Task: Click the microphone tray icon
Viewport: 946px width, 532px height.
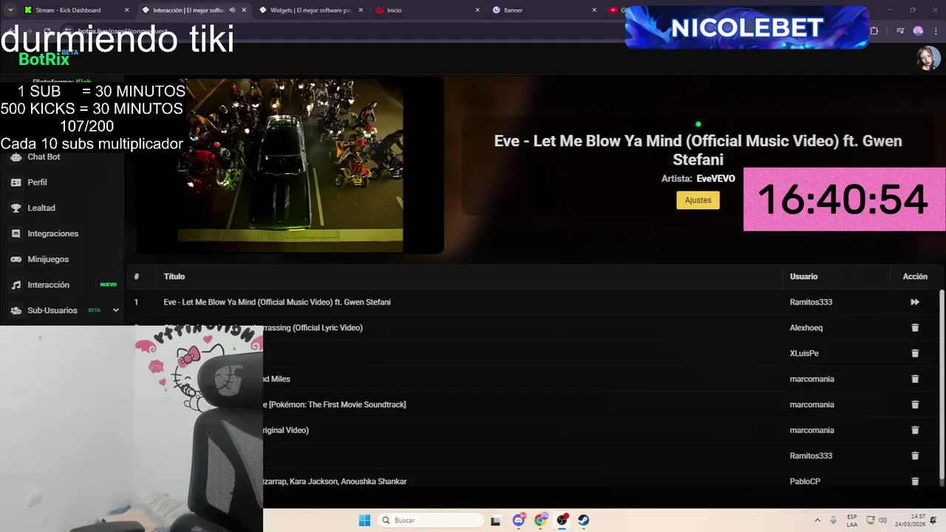Action: [834, 520]
